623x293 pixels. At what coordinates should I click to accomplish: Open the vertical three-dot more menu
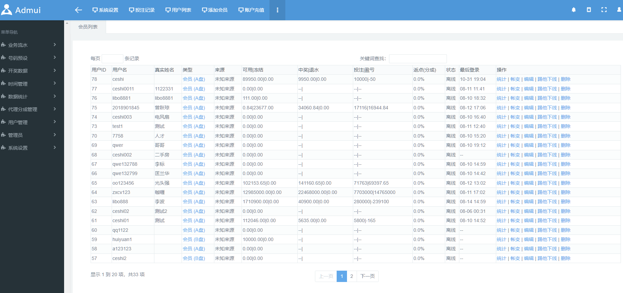pos(277,10)
